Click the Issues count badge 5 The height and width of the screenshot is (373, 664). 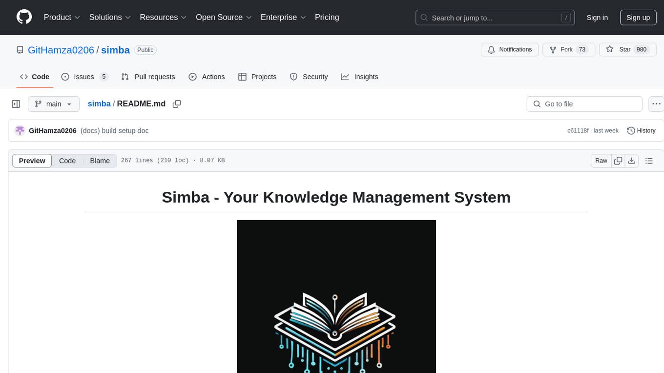pos(104,77)
